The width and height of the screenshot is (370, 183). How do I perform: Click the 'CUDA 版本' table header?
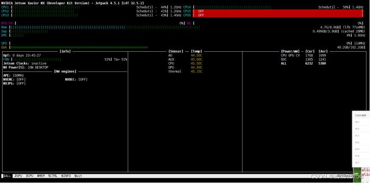tap(361, 116)
